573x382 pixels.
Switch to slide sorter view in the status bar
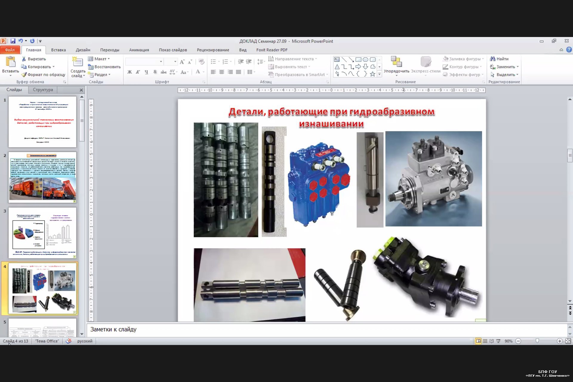(485, 341)
